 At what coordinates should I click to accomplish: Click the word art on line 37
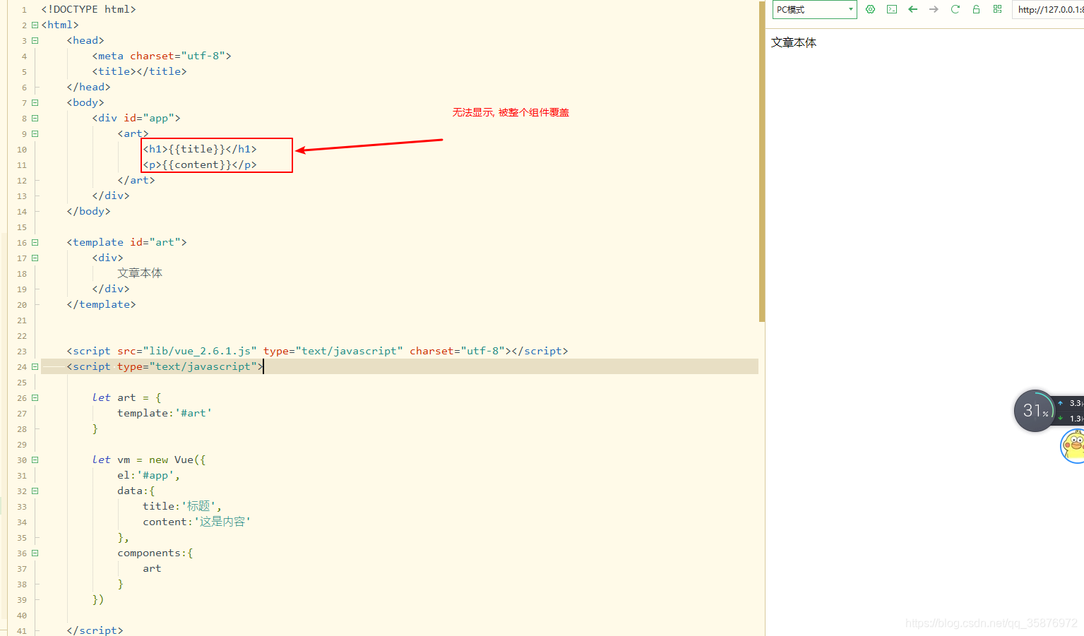click(152, 568)
